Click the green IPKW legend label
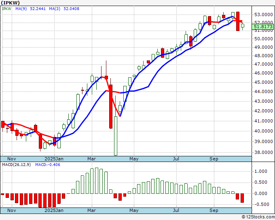 [6, 8]
